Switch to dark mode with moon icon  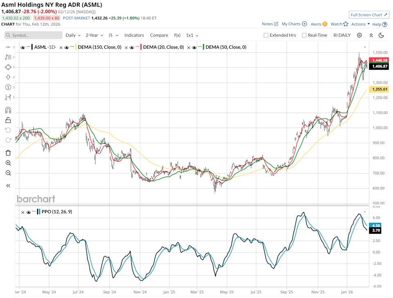tap(382, 35)
